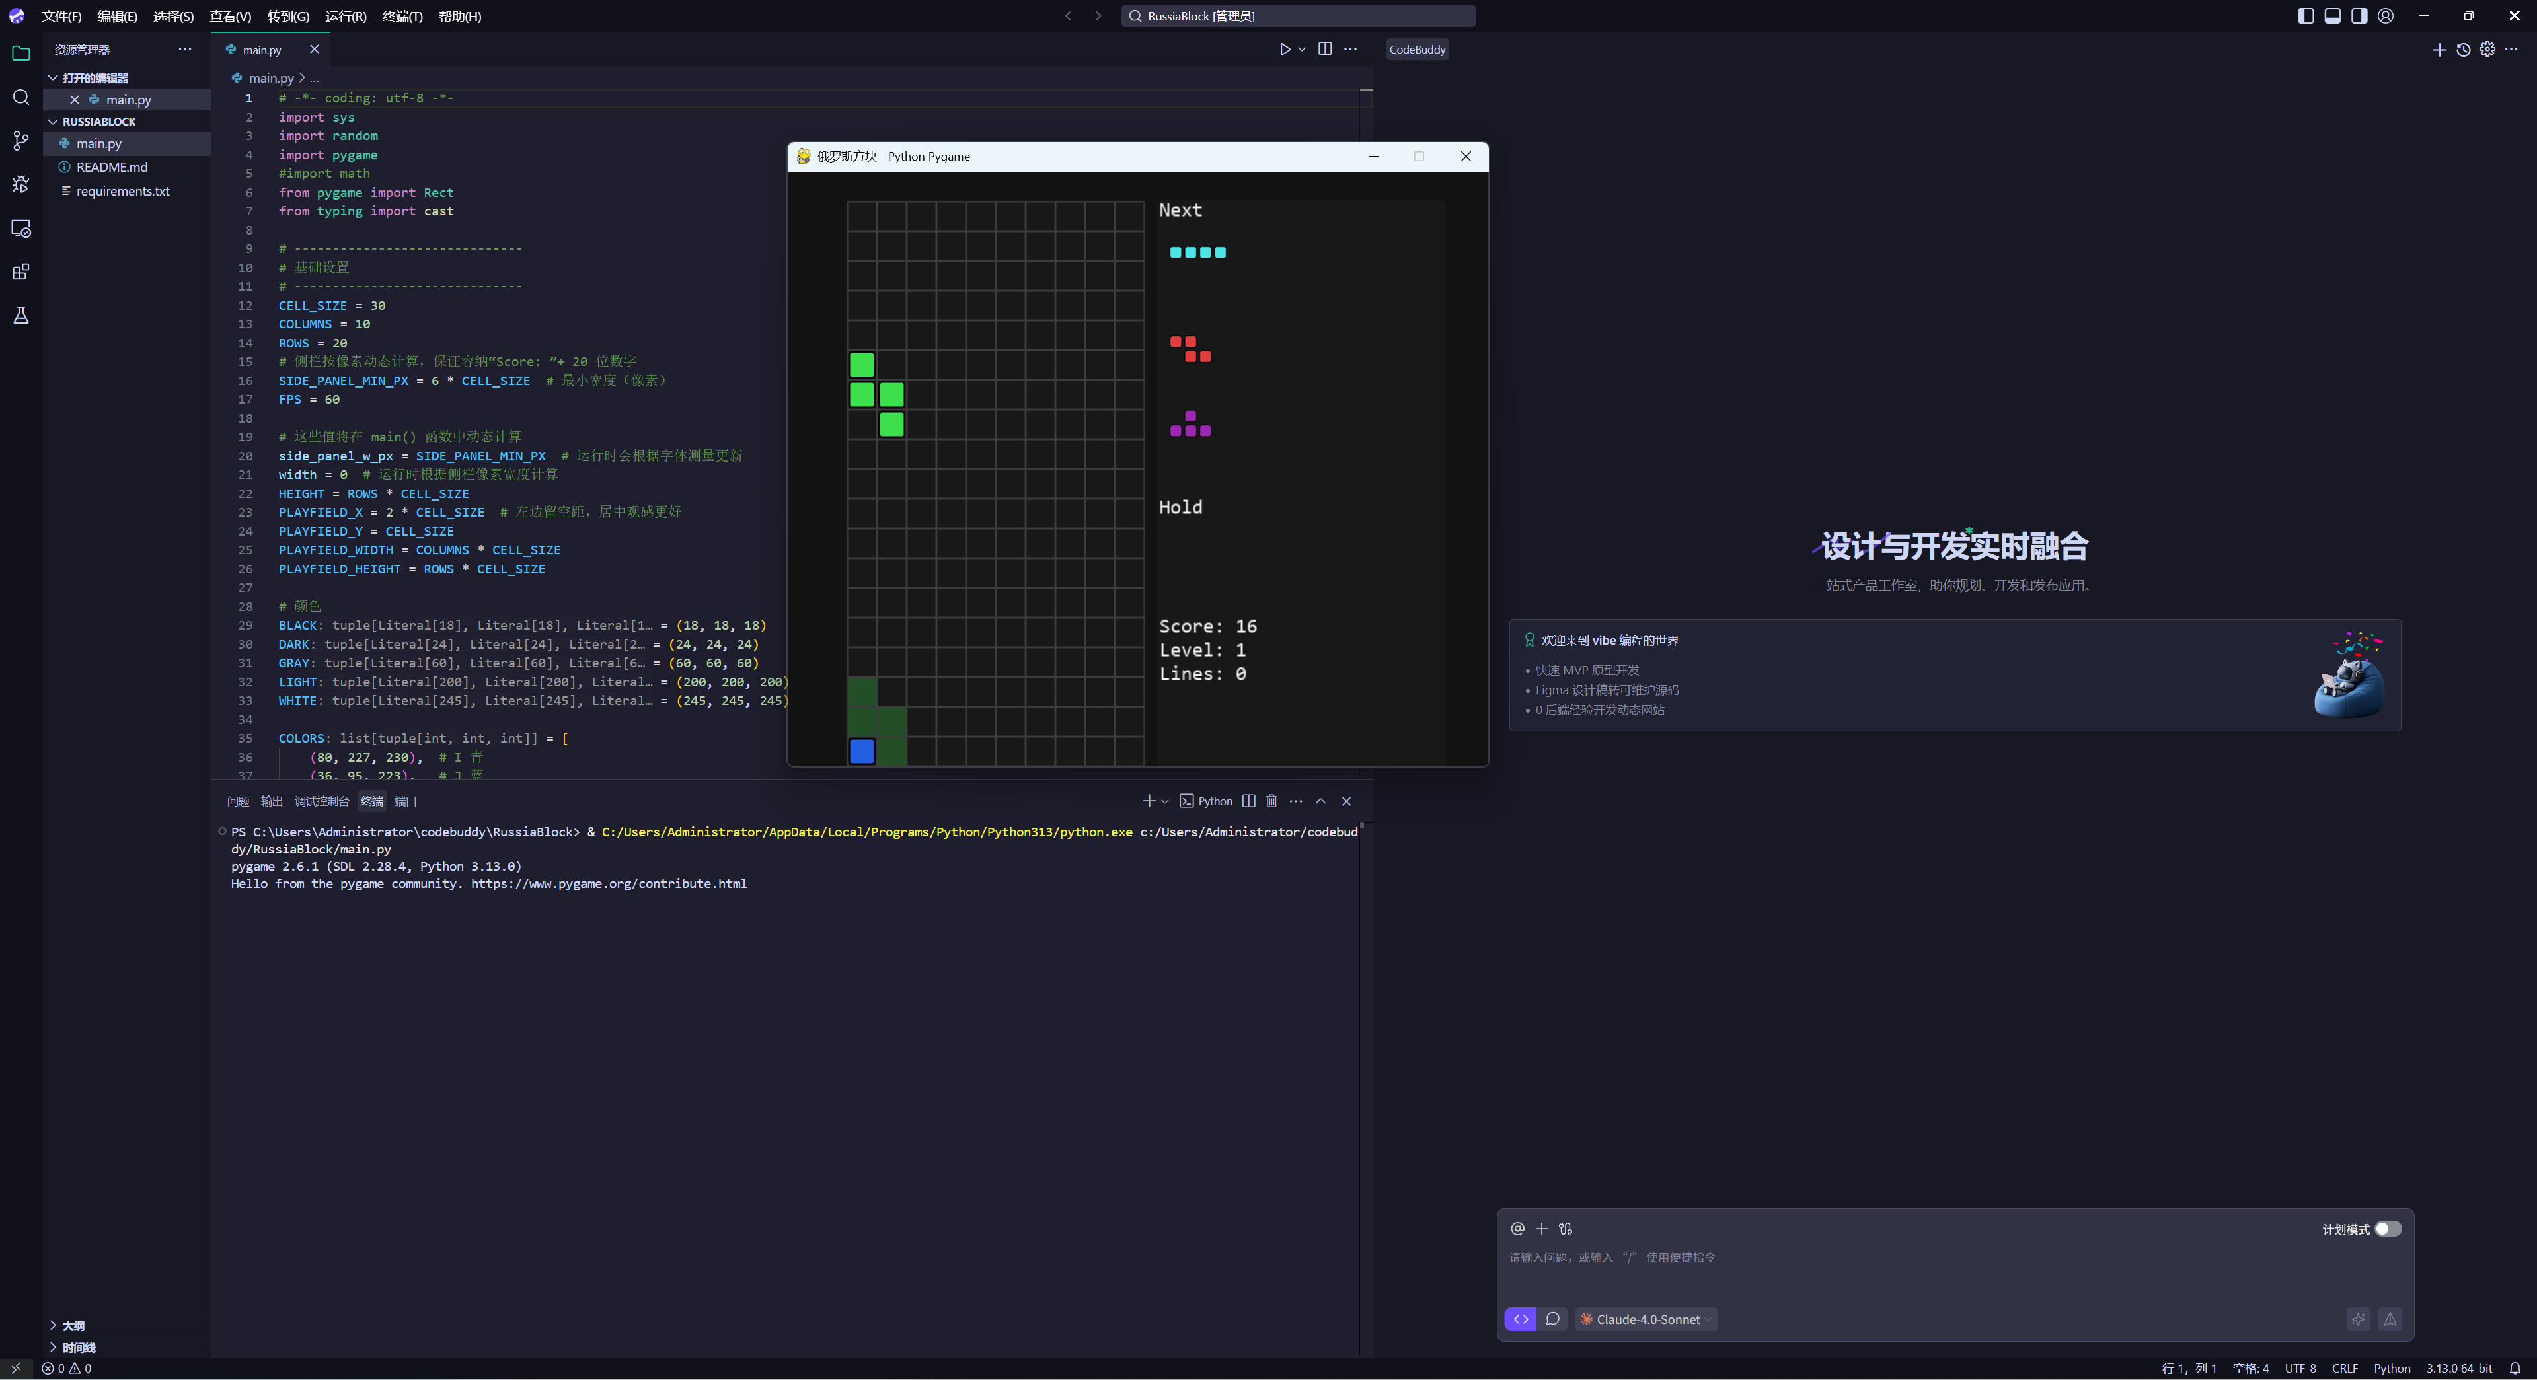Click the 3.13.0 64-bit interpreter status

(2458, 1368)
